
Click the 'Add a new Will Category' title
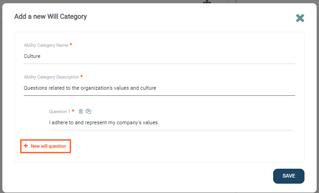coord(51,17)
